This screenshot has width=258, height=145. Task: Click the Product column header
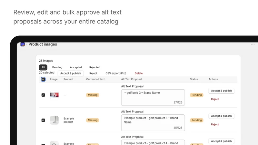point(68,79)
